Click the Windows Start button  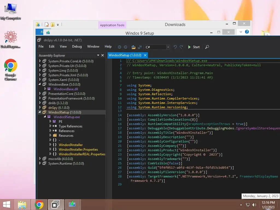pos(7,205)
